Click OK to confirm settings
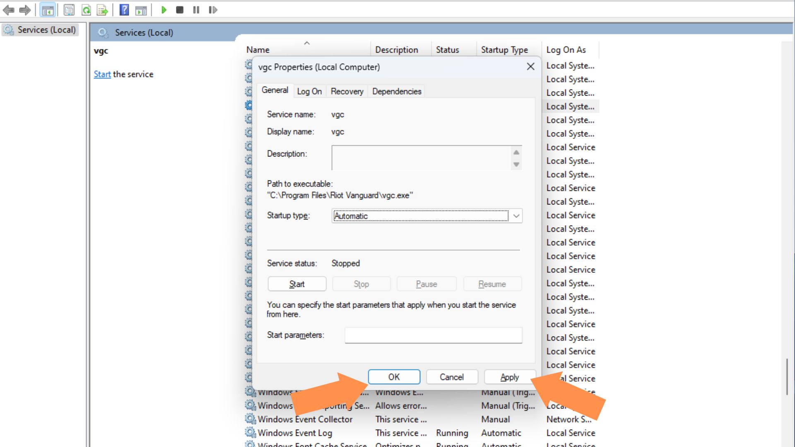 coord(394,377)
